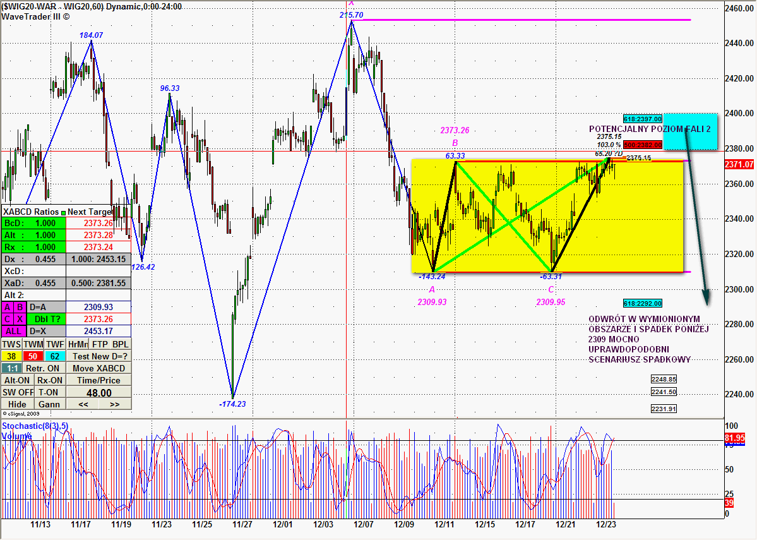This screenshot has width=757, height=540.
Task: Click the TWS button
Action: [x=11, y=344]
